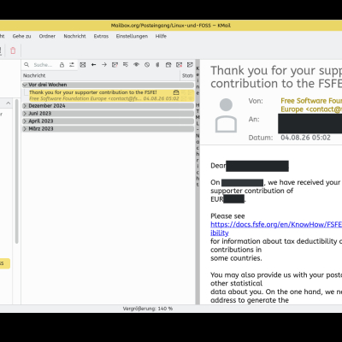Expand the März 2023 group

25,129
